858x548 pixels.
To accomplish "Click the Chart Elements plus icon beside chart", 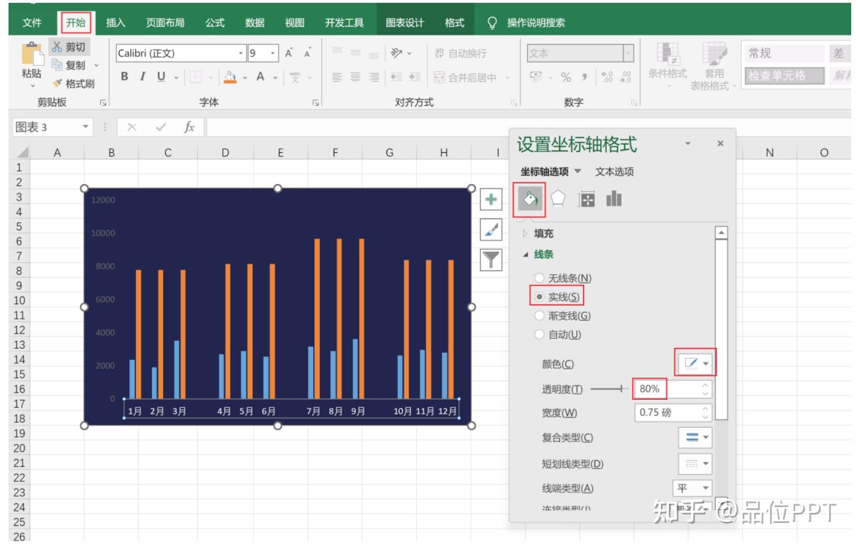I will tap(490, 200).
